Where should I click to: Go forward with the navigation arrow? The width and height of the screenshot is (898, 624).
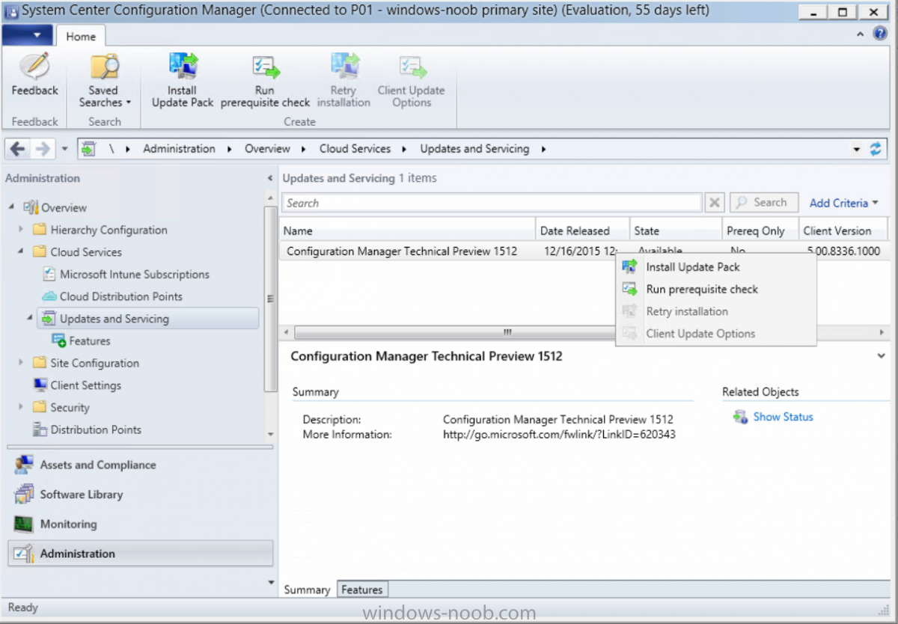[x=43, y=149]
